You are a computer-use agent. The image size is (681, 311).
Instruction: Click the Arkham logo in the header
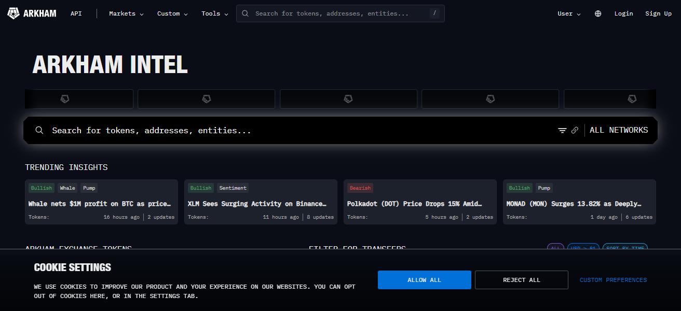coord(32,13)
